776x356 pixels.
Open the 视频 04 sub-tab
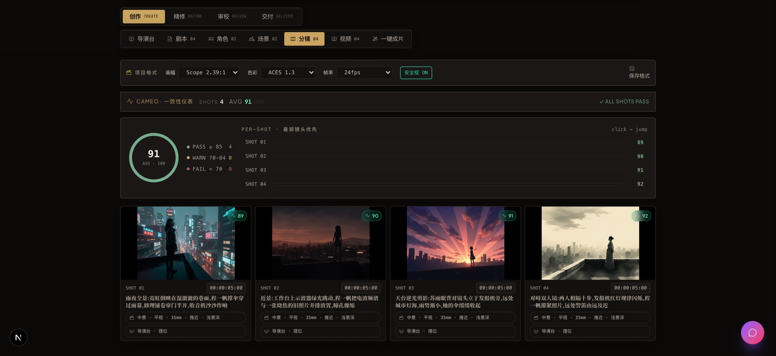pos(345,39)
